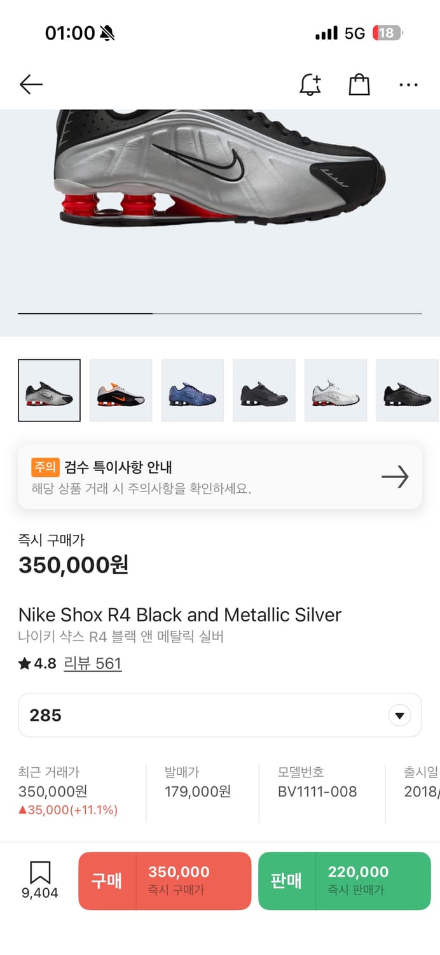Open 리뷰 561 reviews link
The height and width of the screenshot is (955, 440).
point(93,664)
